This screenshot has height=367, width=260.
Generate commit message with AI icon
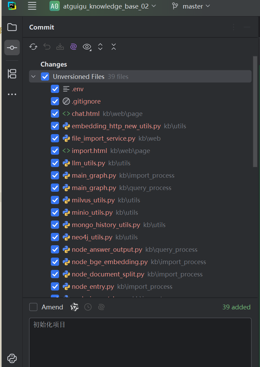tap(75, 307)
